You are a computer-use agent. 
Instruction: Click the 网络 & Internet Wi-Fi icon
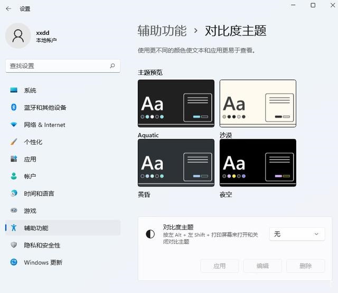(14, 125)
